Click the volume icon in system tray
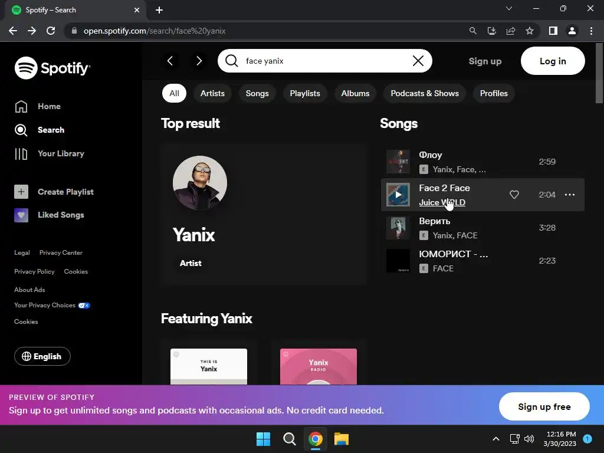Viewport: 604px width, 453px height. pyautogui.click(x=529, y=439)
